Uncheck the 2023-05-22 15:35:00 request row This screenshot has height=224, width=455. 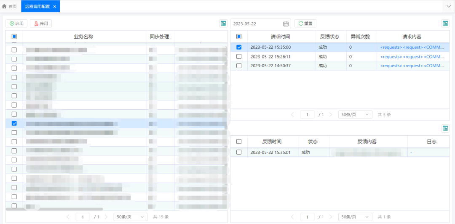pos(239,47)
